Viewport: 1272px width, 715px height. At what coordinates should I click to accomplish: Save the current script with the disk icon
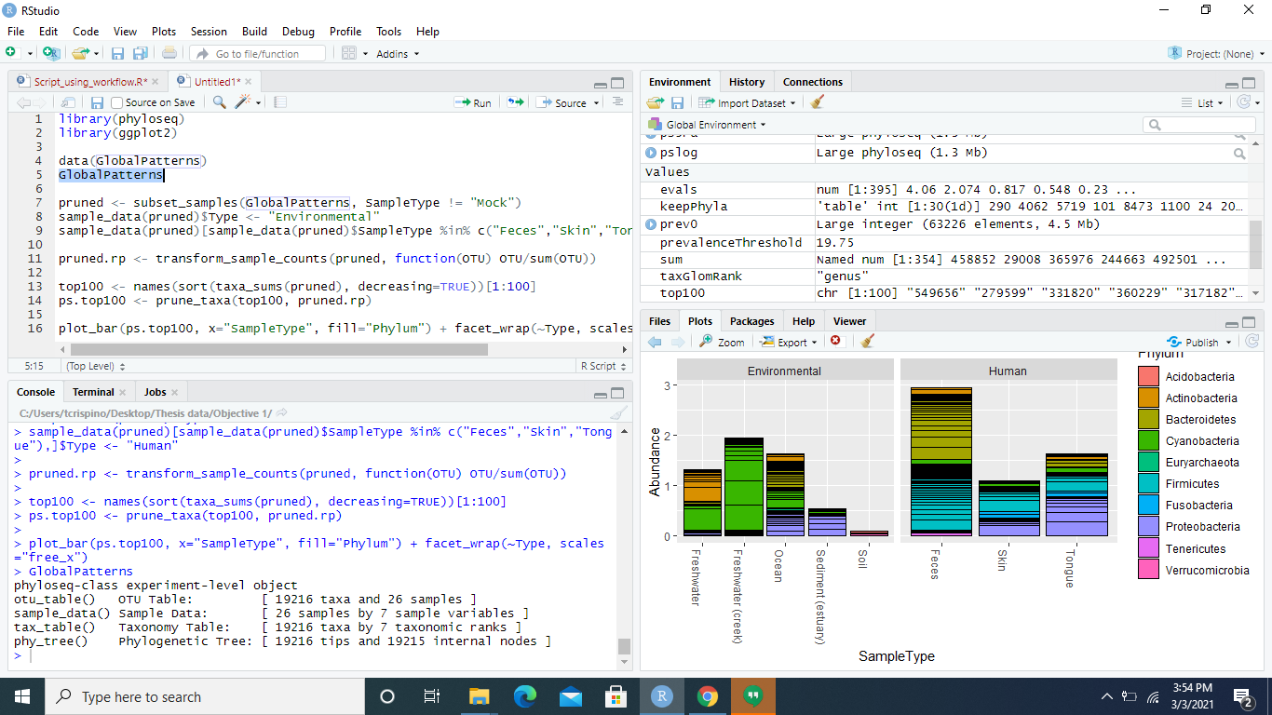(x=97, y=101)
